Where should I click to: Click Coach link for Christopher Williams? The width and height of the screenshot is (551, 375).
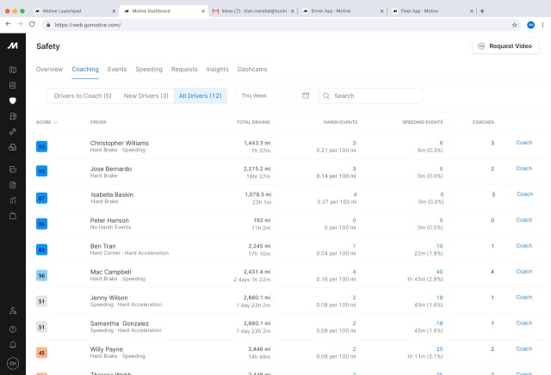523,143
